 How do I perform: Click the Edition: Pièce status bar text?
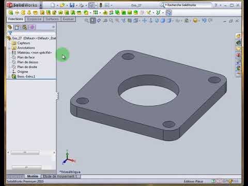click(193, 181)
